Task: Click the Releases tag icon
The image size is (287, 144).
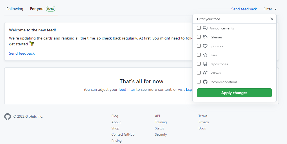Action: click(205, 37)
